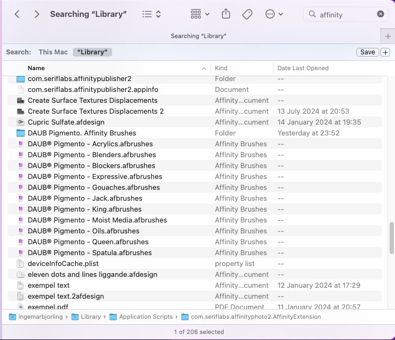This screenshot has height=340, width=395.
Task: Open the Group By grid icon
Action: coord(196,14)
